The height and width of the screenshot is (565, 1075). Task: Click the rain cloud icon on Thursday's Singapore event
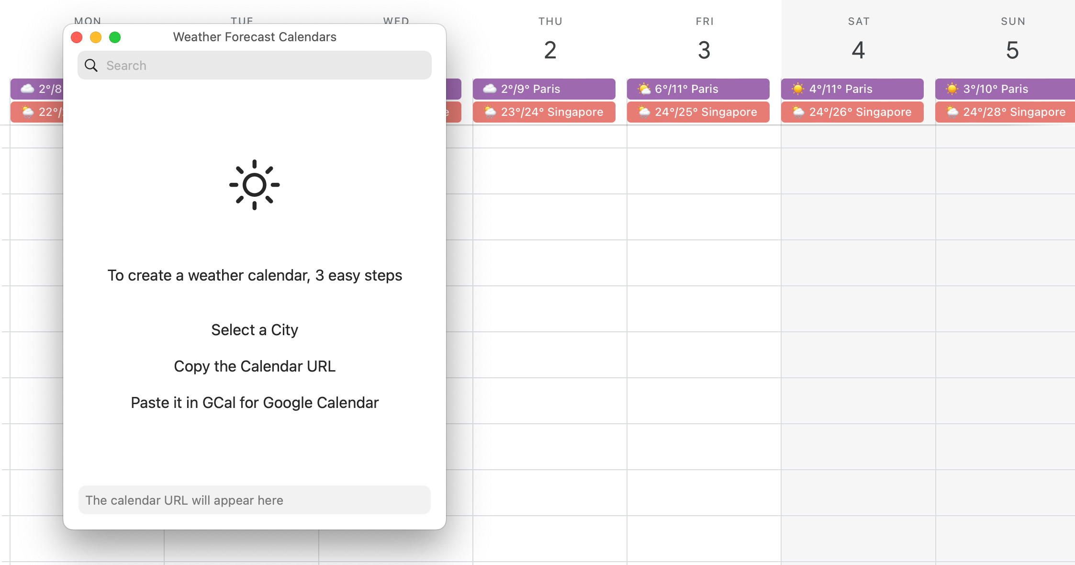point(490,112)
